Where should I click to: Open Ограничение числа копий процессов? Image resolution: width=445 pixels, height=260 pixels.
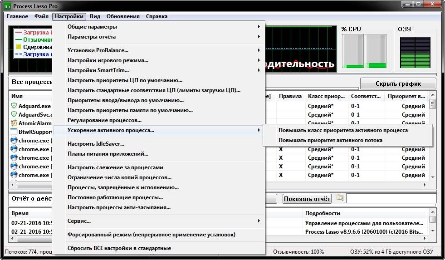pyautogui.click(x=159, y=177)
